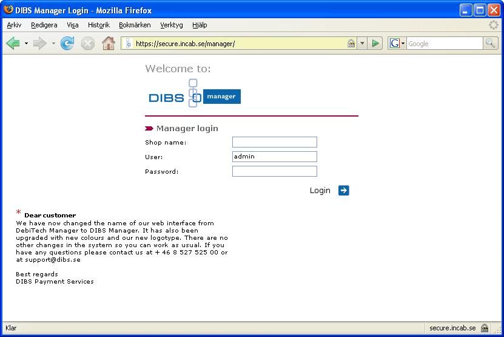
Task: Click the site favicon in the address bar
Action: [x=128, y=43]
